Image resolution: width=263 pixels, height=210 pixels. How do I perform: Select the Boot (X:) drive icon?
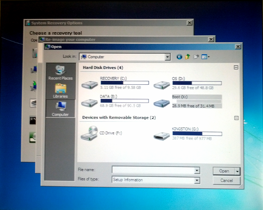(162, 102)
